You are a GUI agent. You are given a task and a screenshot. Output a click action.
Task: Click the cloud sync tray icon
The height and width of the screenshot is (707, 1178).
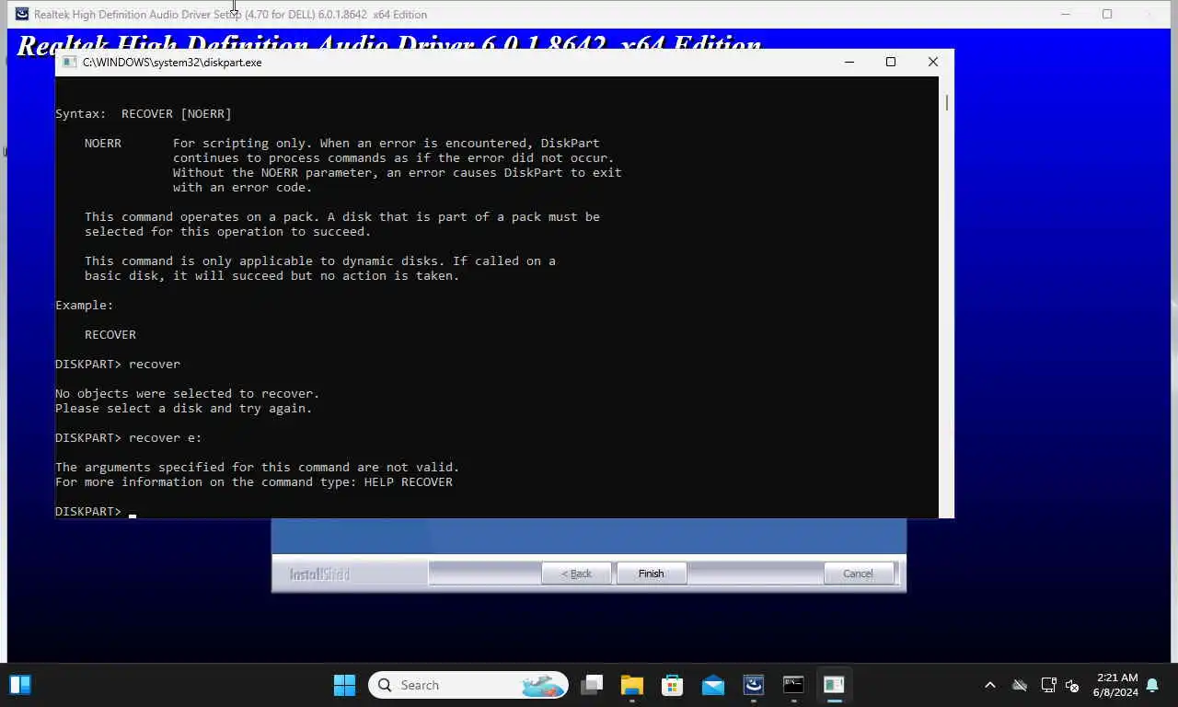[1020, 685]
